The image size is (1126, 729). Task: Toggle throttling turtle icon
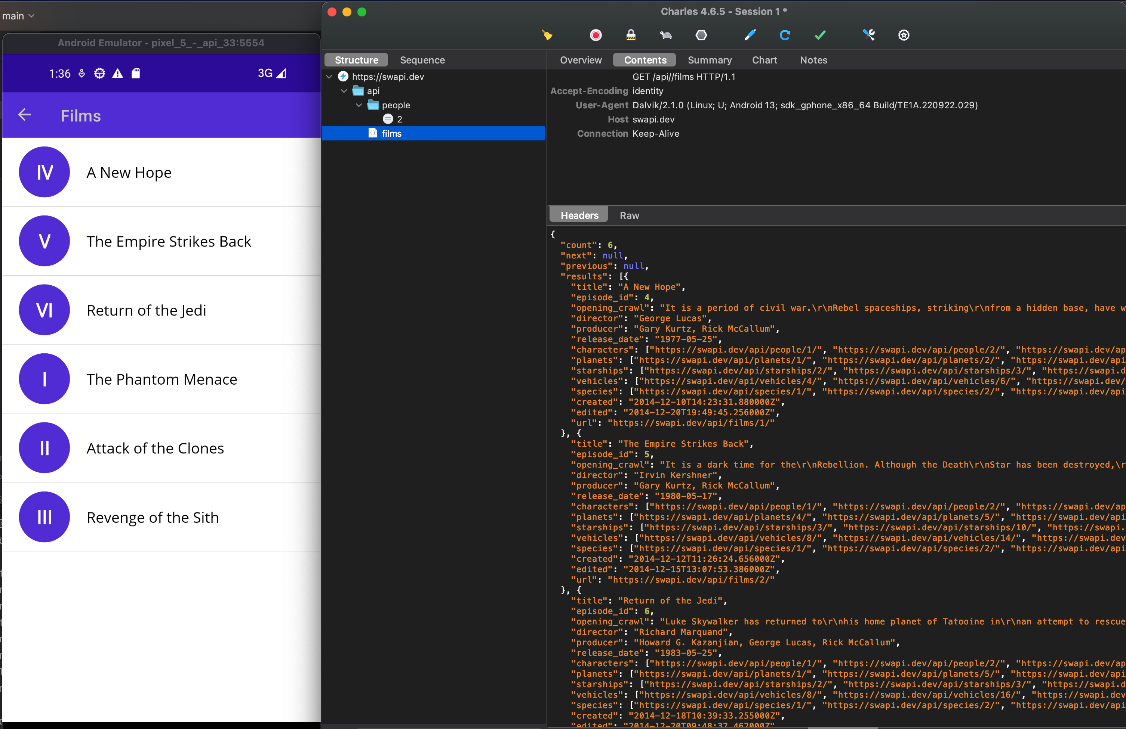(666, 35)
